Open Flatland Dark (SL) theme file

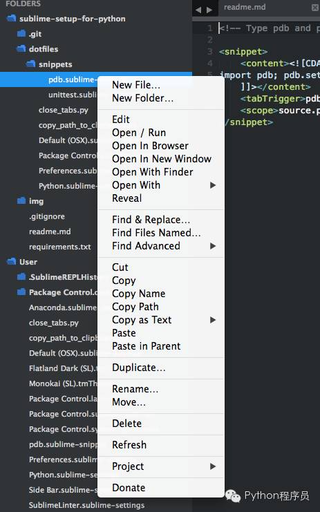(63, 368)
